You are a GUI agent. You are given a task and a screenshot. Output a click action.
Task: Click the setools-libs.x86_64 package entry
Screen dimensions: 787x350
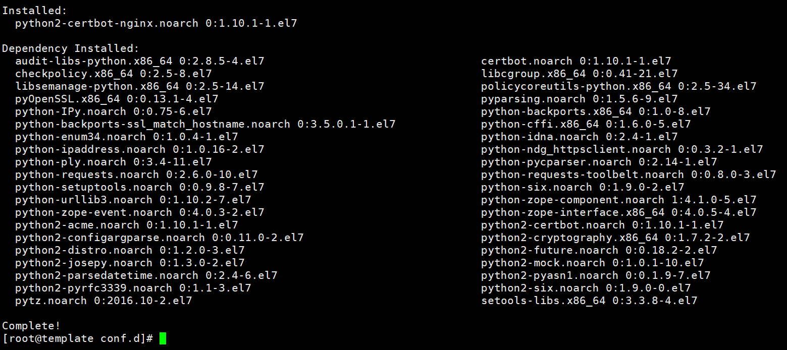pyautogui.click(x=589, y=301)
